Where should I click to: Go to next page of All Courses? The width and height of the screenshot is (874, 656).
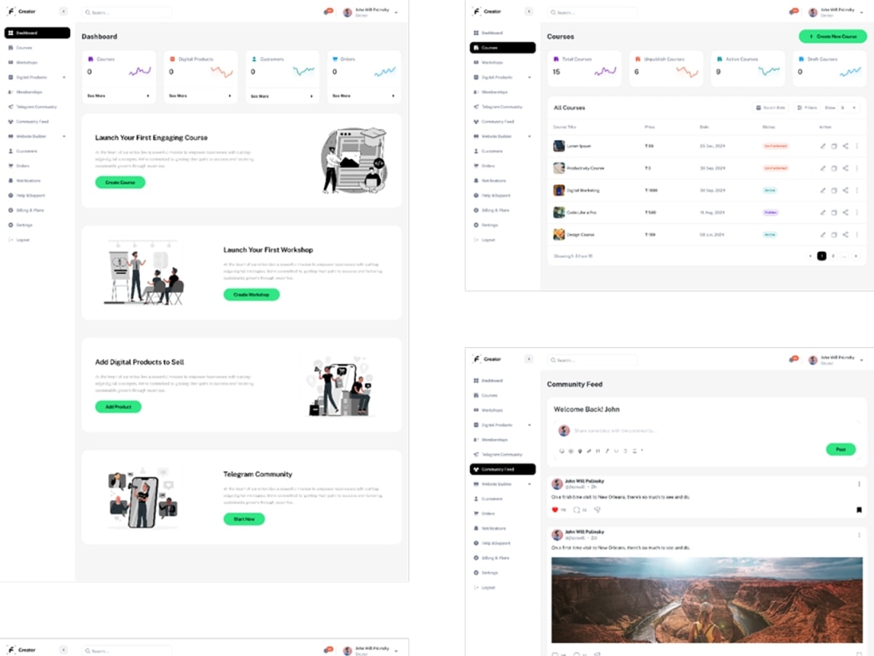click(x=857, y=256)
